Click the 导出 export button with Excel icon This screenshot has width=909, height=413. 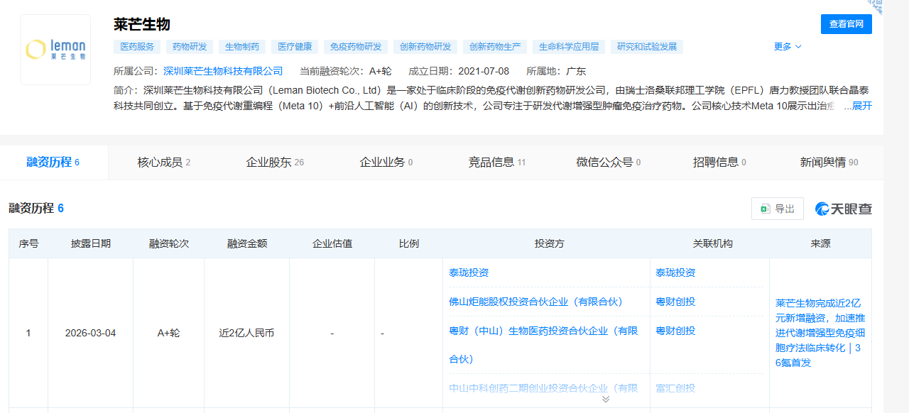(777, 209)
